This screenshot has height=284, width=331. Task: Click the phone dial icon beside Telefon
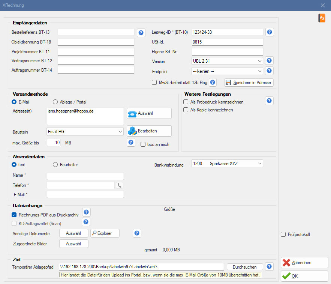(120, 185)
